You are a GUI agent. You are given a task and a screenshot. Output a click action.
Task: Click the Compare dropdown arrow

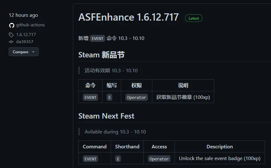pos(33,52)
